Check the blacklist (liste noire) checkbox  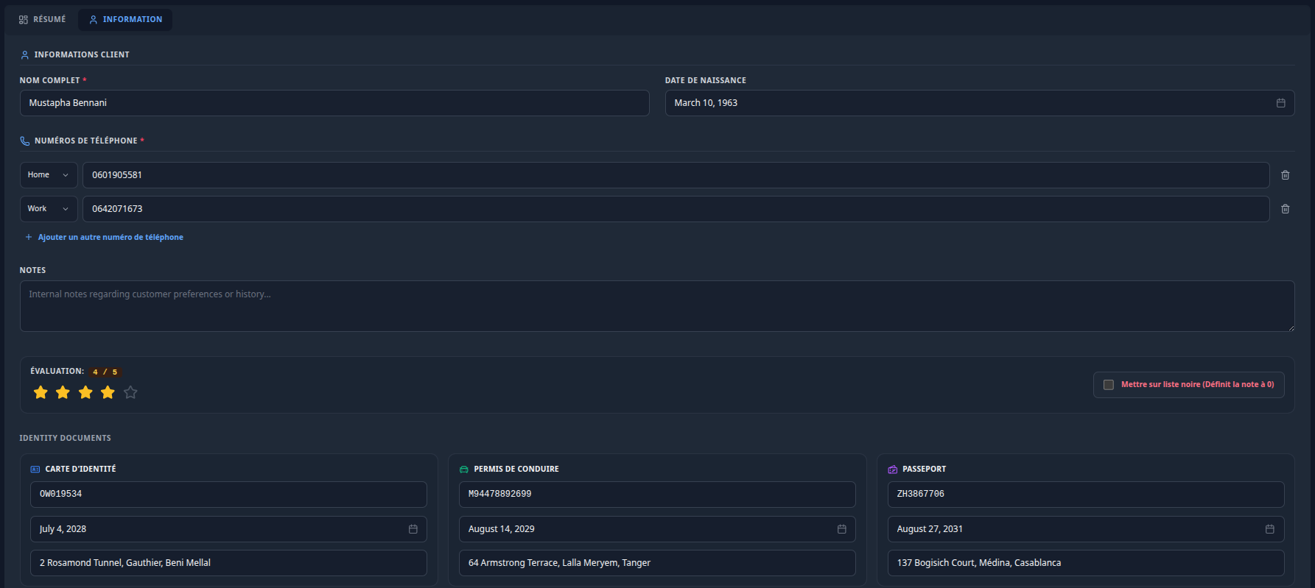tap(1108, 385)
